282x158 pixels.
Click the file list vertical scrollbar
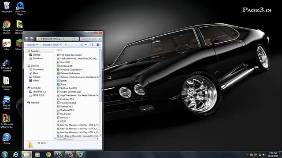point(100,93)
